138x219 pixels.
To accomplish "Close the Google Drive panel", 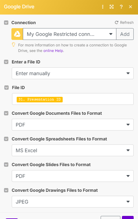I will click(131, 7).
